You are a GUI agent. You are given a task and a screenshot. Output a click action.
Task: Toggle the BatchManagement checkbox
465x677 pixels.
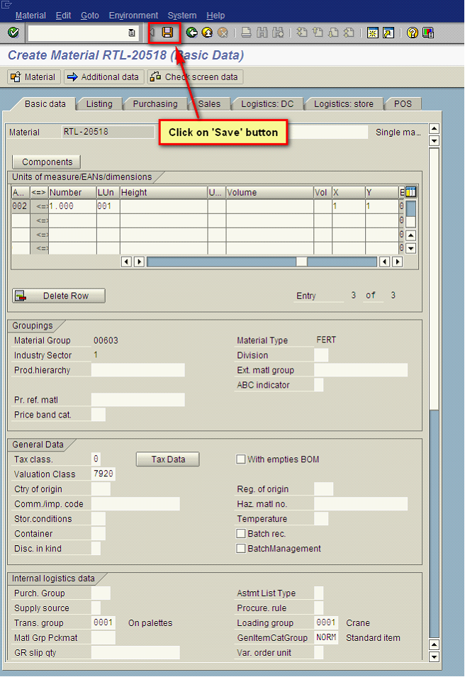tap(241, 549)
